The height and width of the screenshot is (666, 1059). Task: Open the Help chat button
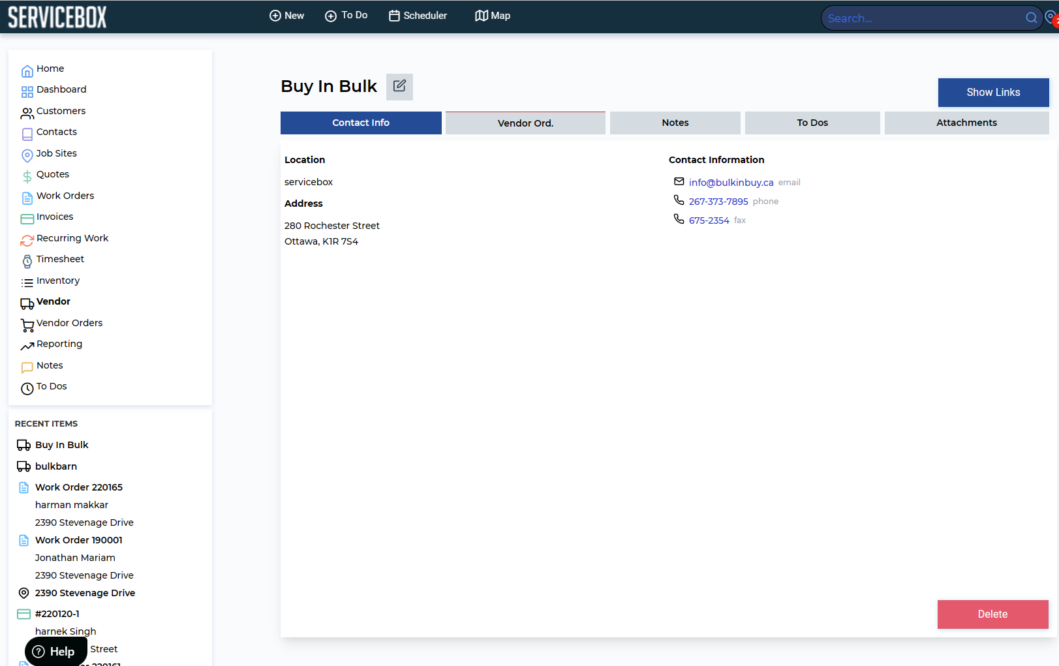pos(55,652)
